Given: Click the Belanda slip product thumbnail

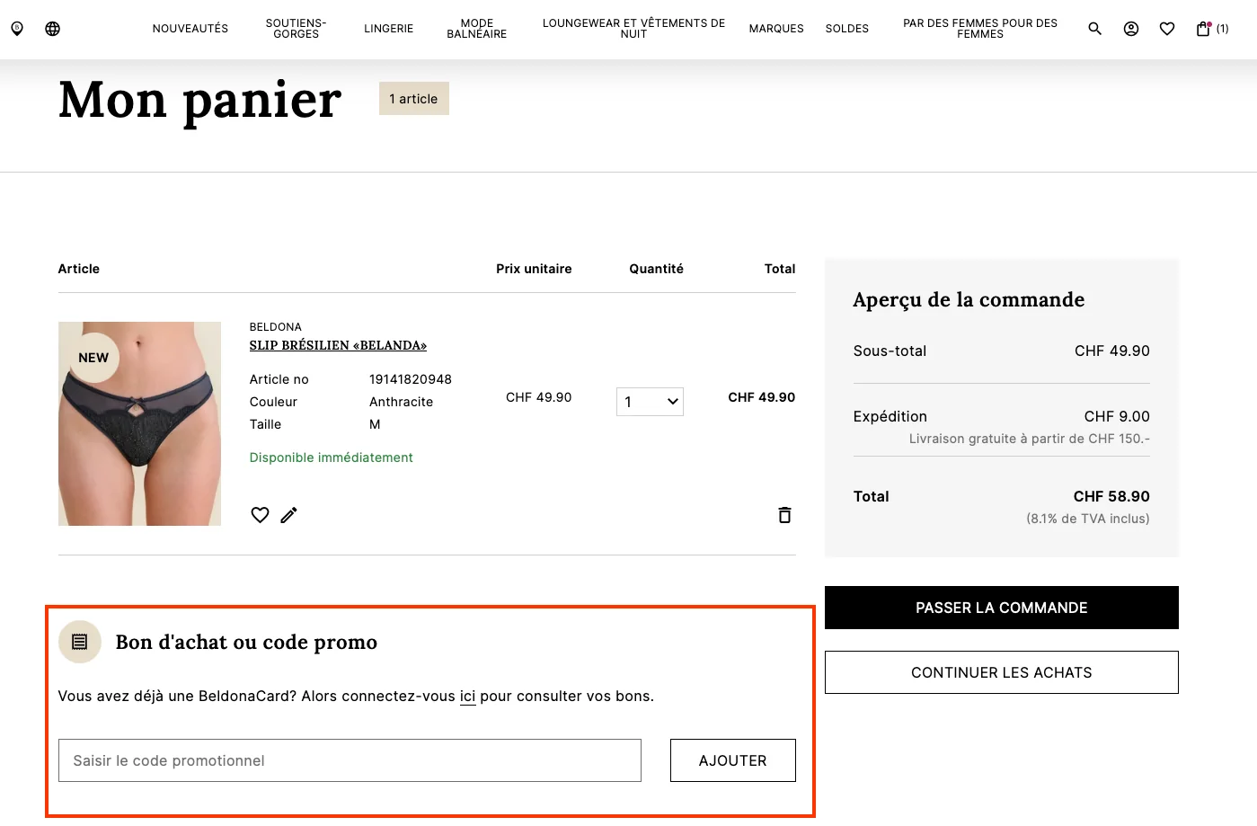Looking at the screenshot, I should point(139,423).
